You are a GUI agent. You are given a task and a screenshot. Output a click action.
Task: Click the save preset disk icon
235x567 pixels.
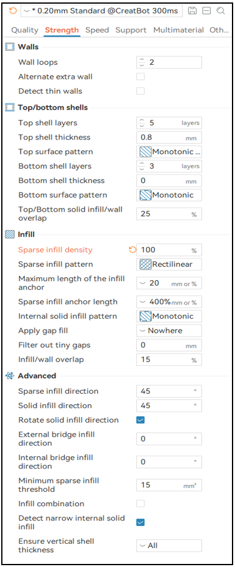coord(193,10)
